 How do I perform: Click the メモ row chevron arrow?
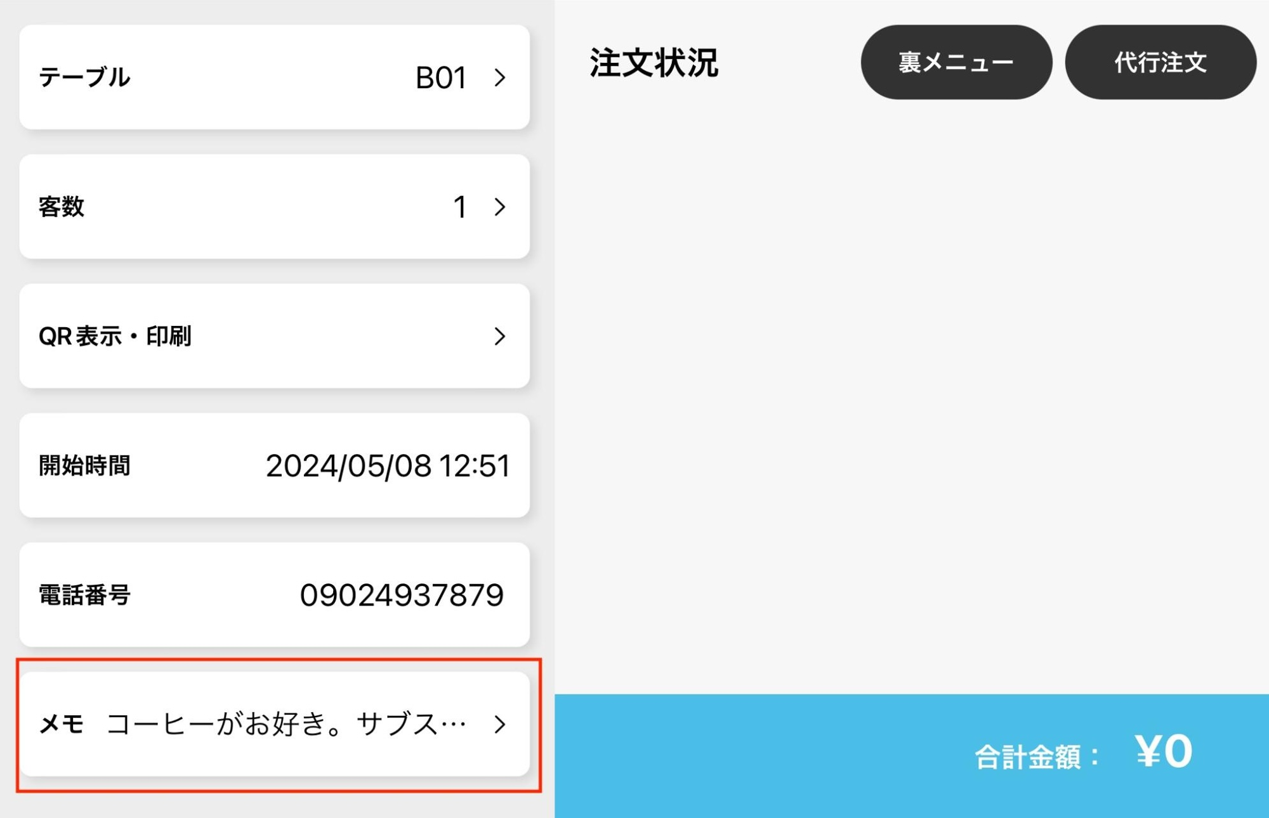(x=500, y=724)
